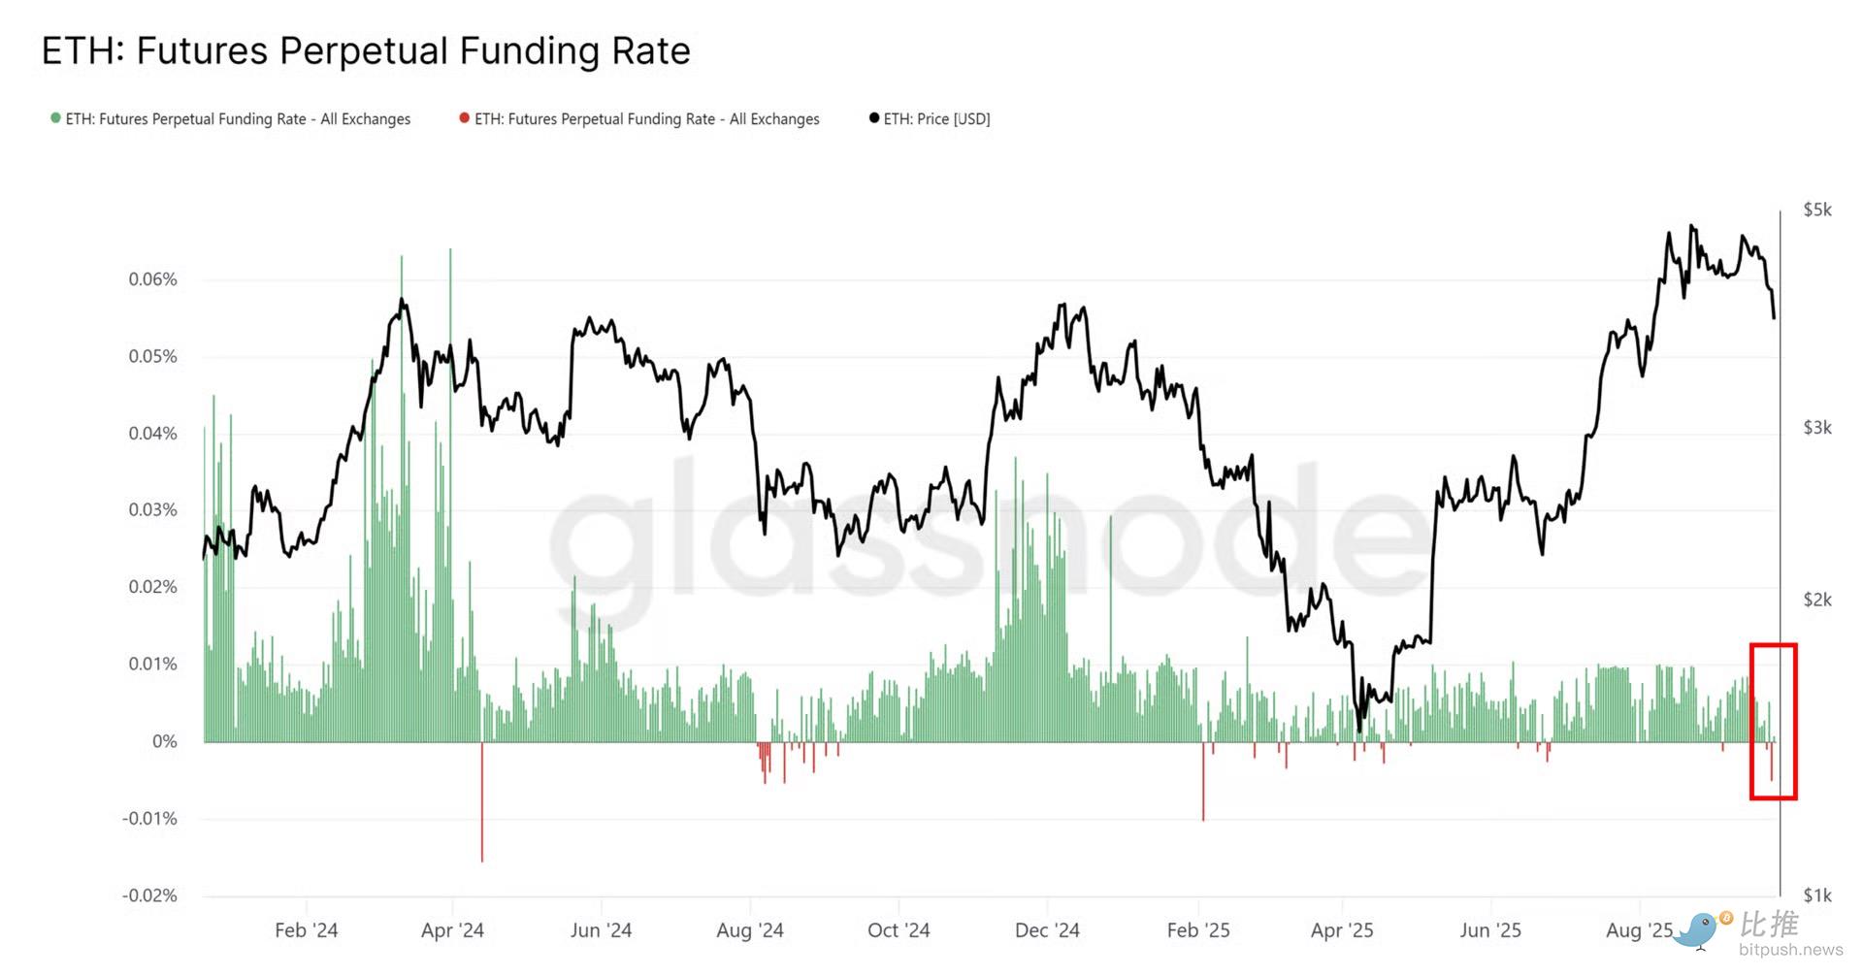Click the black ETH Price legend dot
The width and height of the screenshot is (1863, 976).
coord(873,118)
